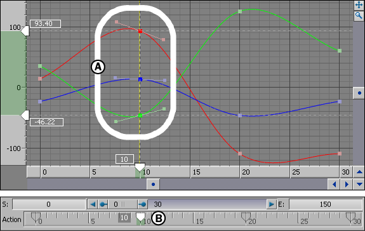Select the blue curve keyframe at frame 10
The width and height of the screenshot is (365, 231).
[140, 79]
